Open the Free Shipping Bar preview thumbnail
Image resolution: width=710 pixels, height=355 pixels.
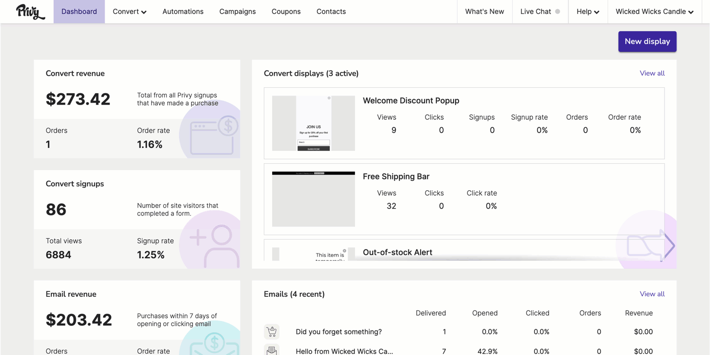[x=314, y=199]
